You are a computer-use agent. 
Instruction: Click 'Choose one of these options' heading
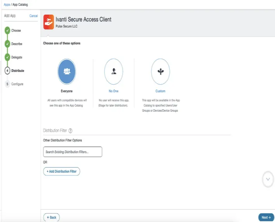pyautogui.click(x=62, y=43)
